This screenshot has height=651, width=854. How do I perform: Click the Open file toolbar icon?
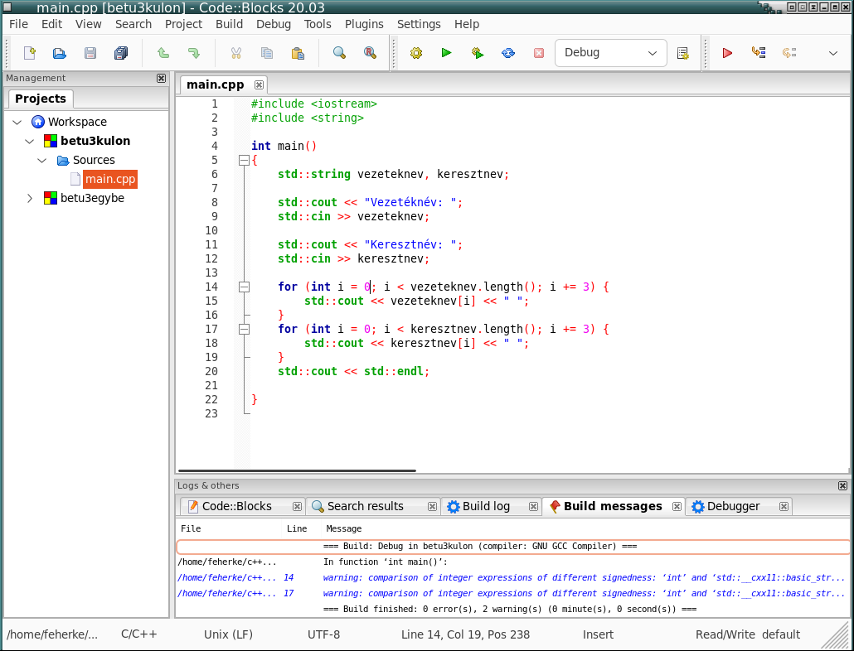(x=60, y=53)
